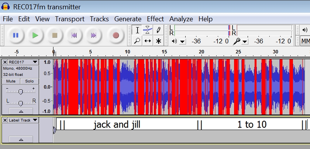Click the Pause transport button

pyautogui.click(x=15, y=35)
